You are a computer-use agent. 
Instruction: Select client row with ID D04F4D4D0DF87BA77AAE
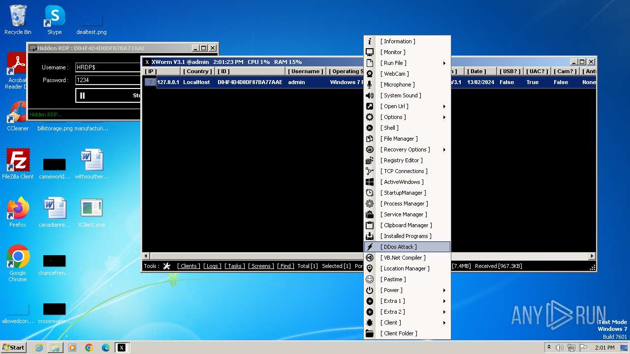pyautogui.click(x=369, y=82)
